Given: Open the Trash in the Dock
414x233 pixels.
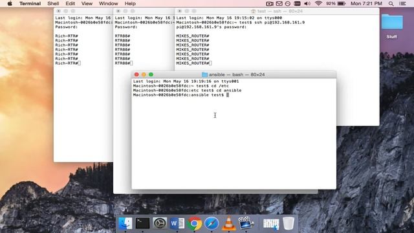Looking at the screenshot, I should pyautogui.click(x=289, y=223).
